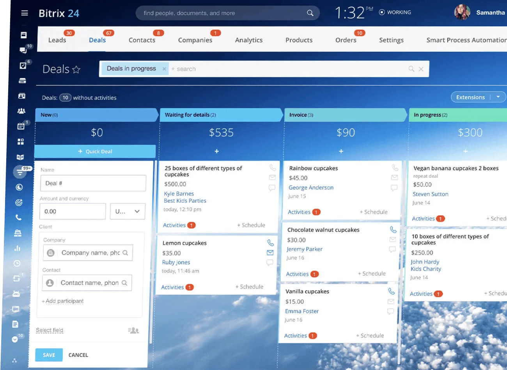Open the drive storage icon in sidebar
Screen dimensions: 507x370
tap(22, 81)
